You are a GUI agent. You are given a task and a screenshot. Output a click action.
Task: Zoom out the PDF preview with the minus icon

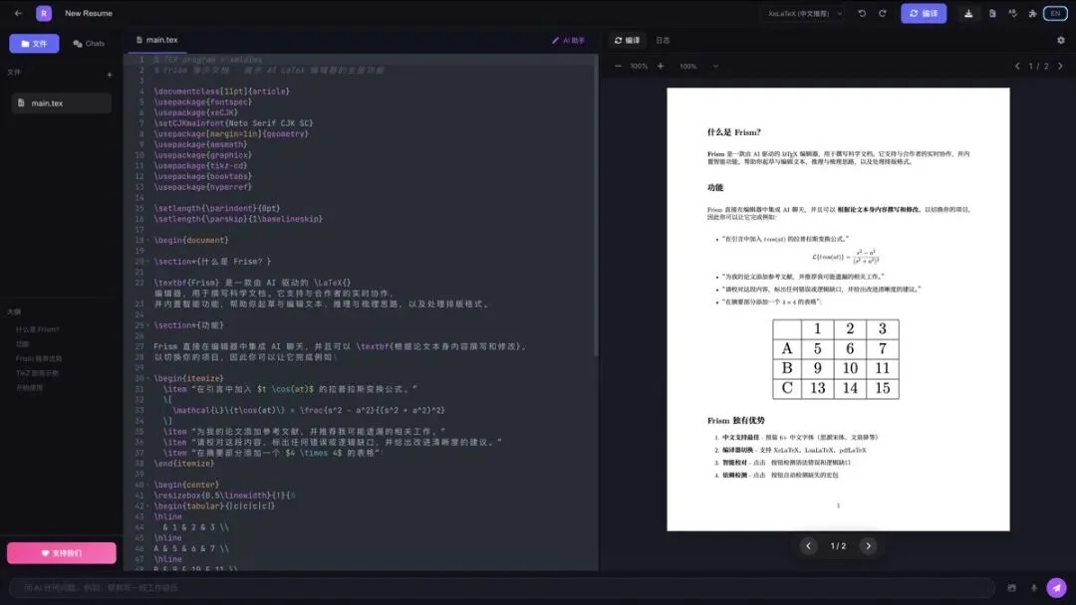(617, 65)
